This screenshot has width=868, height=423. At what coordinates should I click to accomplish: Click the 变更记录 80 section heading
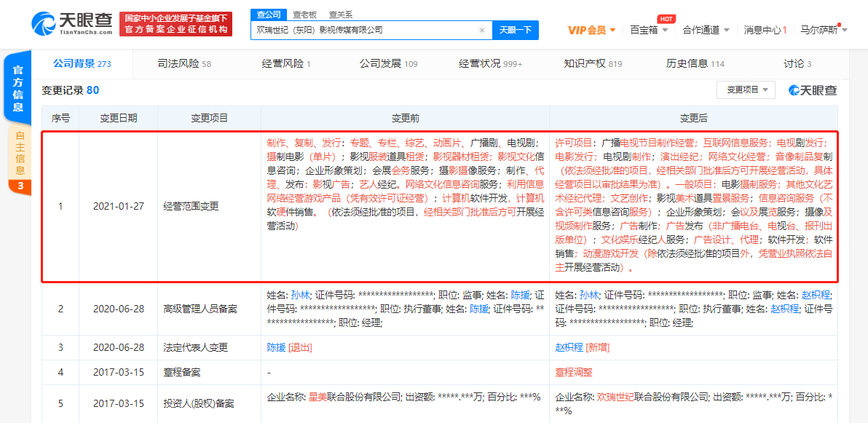[71, 90]
